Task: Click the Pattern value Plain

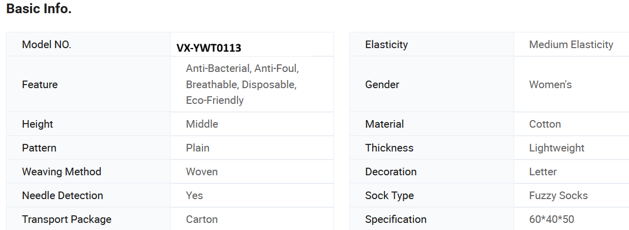Action: point(198,148)
